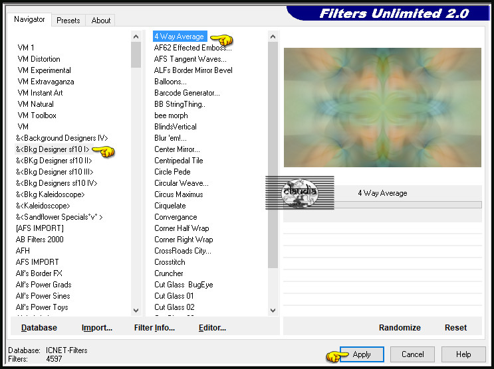Screen dimensions: 494x369
Task: Open Help
Action: tap(463, 354)
